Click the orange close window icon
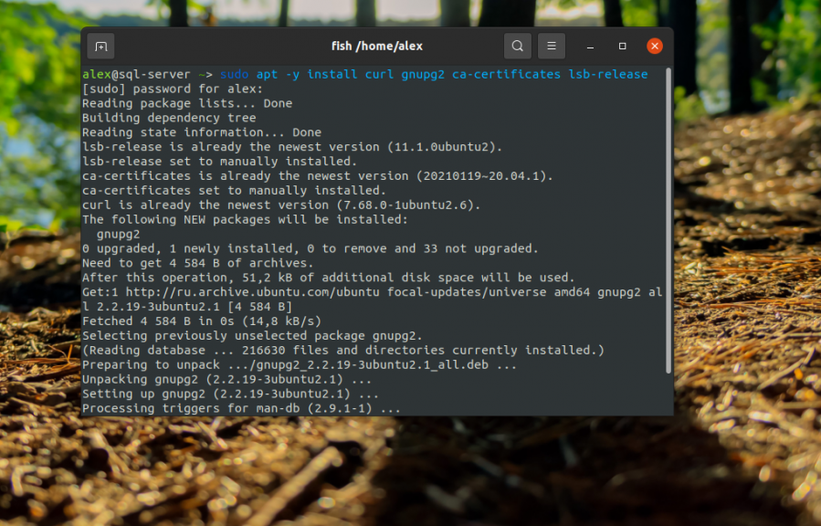 point(655,46)
